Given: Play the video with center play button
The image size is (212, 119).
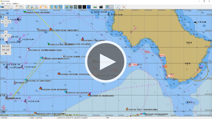Looking at the screenshot, I should (106, 59).
